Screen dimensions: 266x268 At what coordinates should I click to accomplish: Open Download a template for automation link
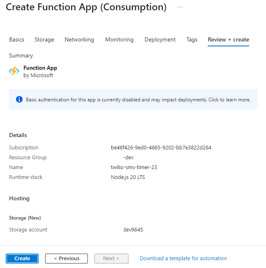point(183,259)
